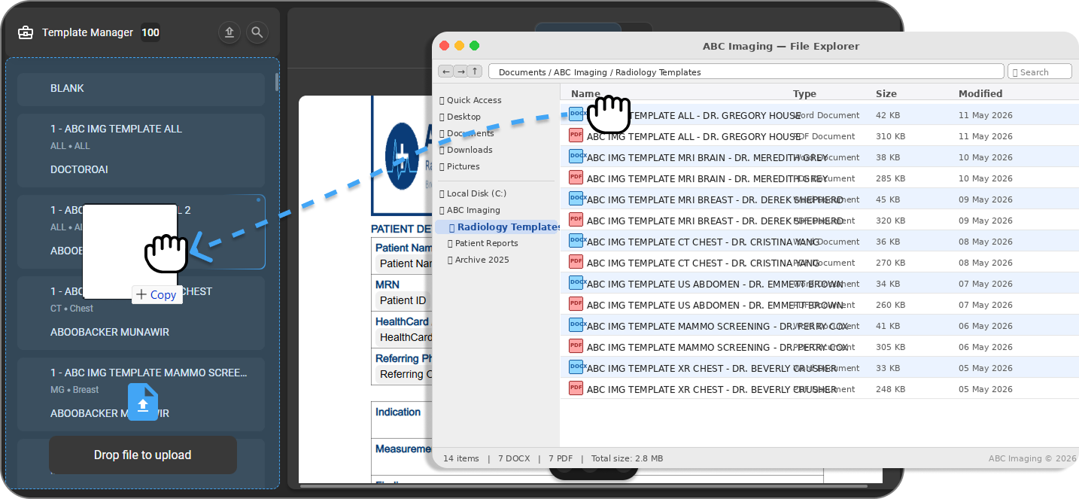Select DOCX icon of MRI BREAST template

tap(576, 199)
